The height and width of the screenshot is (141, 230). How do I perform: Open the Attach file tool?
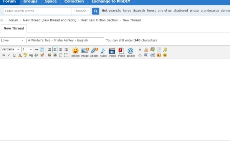click(94, 52)
